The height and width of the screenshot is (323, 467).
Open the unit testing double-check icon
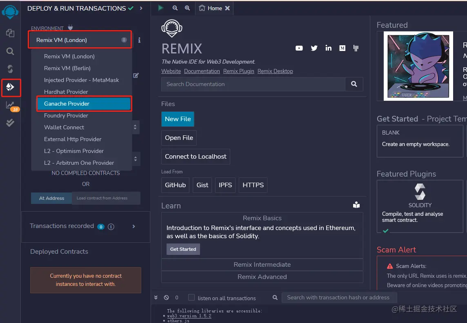(10, 122)
